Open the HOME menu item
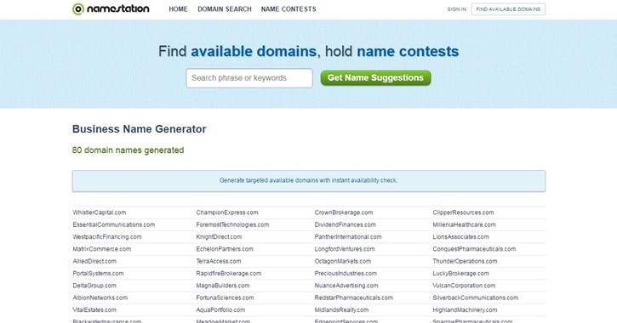Image resolution: width=617 pixels, height=323 pixels. pyautogui.click(x=178, y=9)
